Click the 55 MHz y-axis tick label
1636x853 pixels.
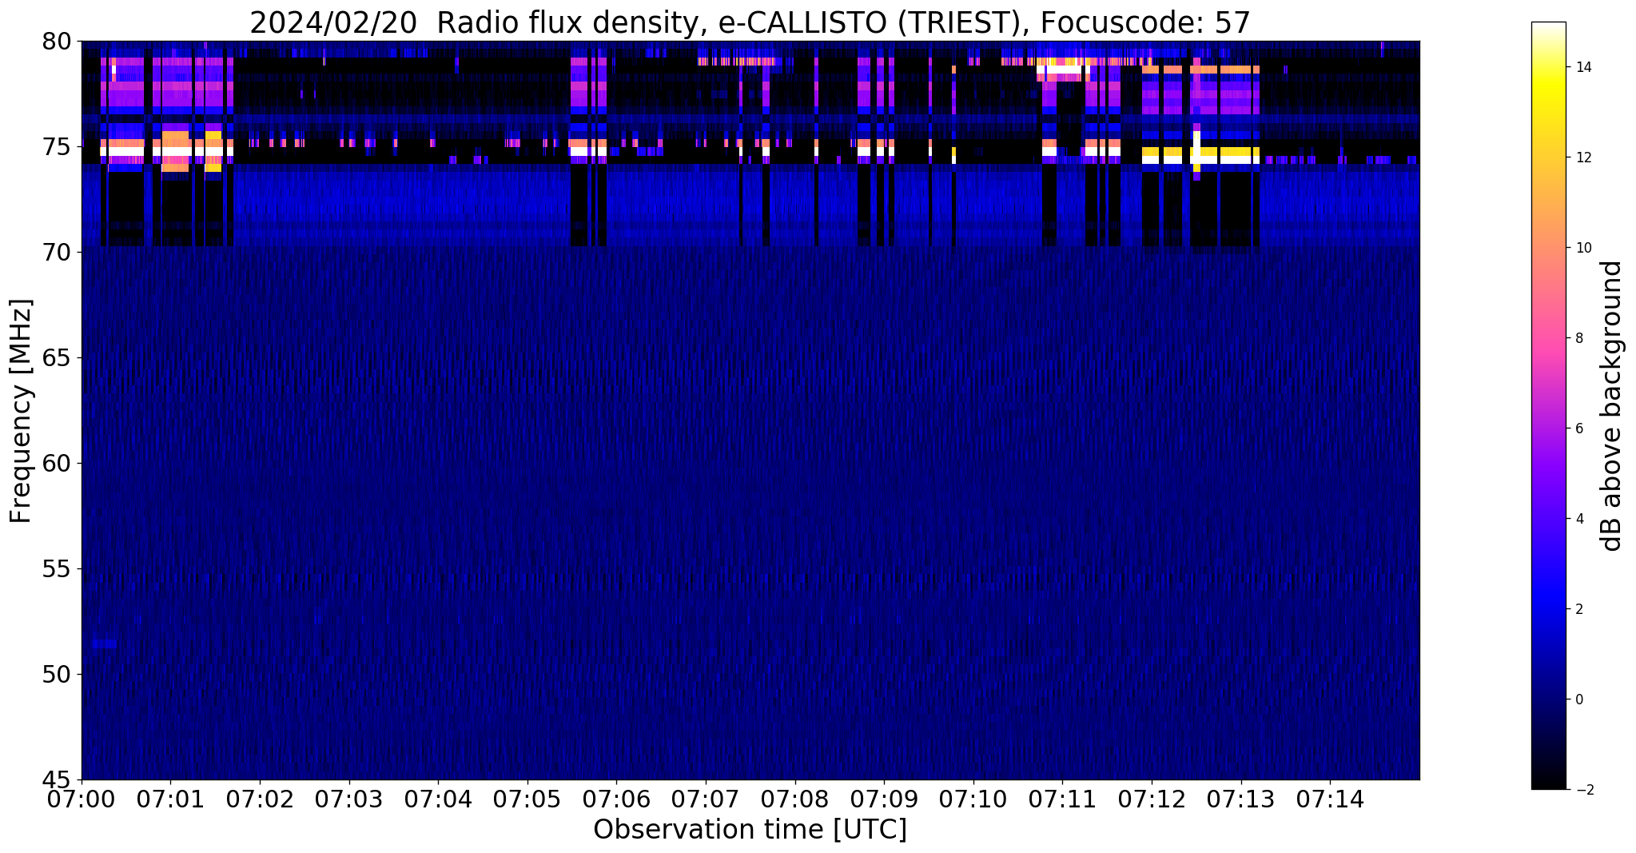coord(57,569)
